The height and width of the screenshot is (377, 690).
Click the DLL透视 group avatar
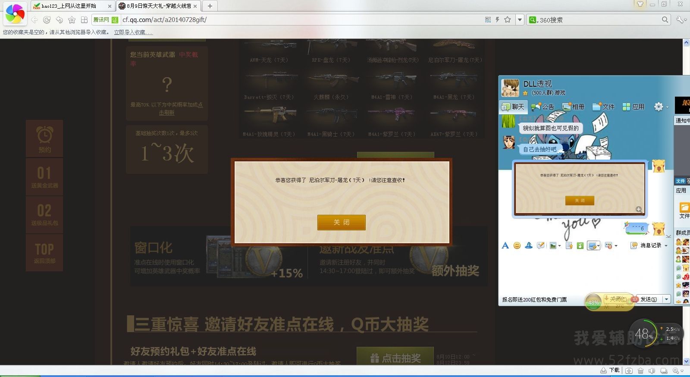pos(510,88)
